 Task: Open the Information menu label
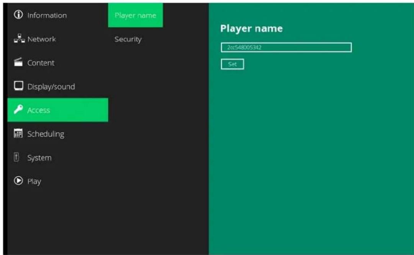tap(47, 15)
